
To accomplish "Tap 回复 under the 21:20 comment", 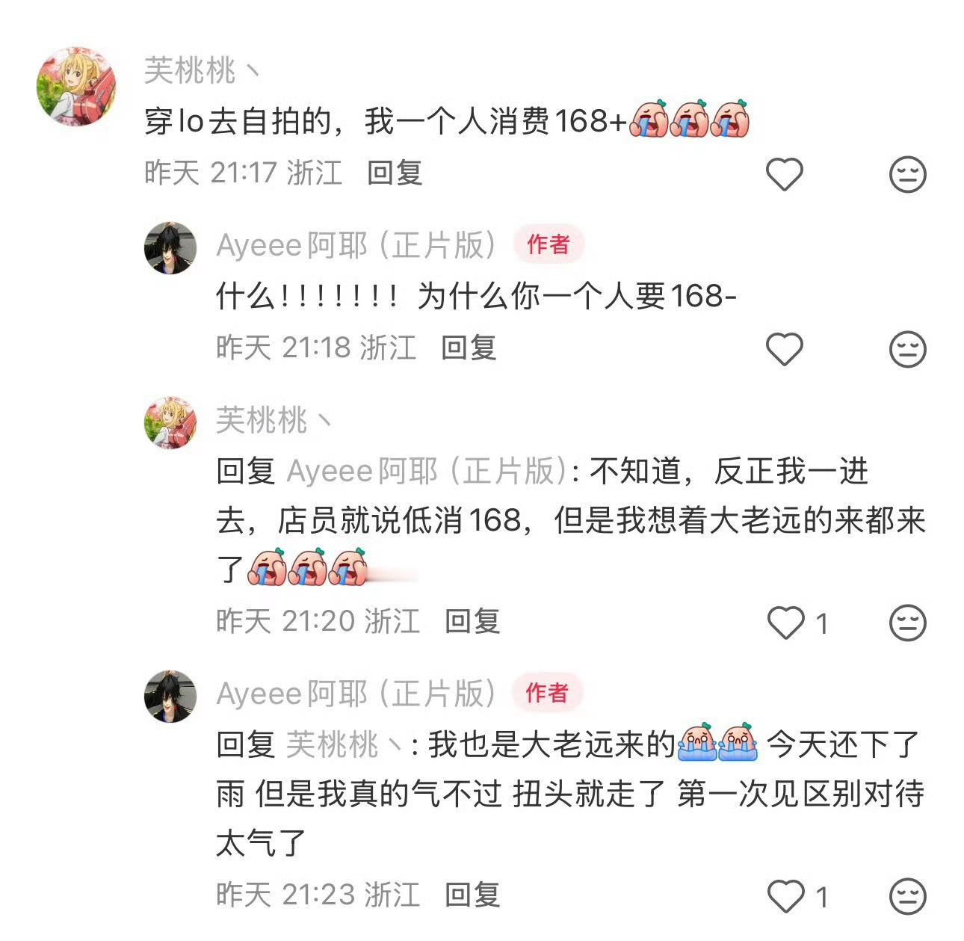I will tap(472, 621).
